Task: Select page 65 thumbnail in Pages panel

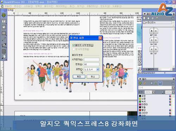Action: [x=156, y=40]
